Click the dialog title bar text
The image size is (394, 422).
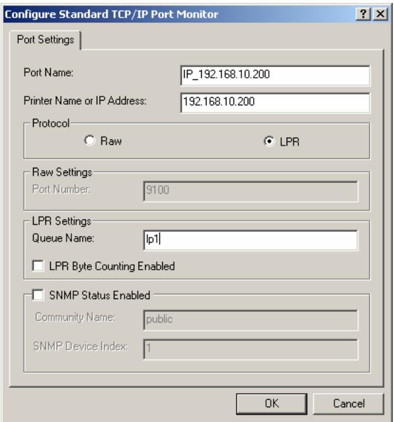[x=111, y=14]
